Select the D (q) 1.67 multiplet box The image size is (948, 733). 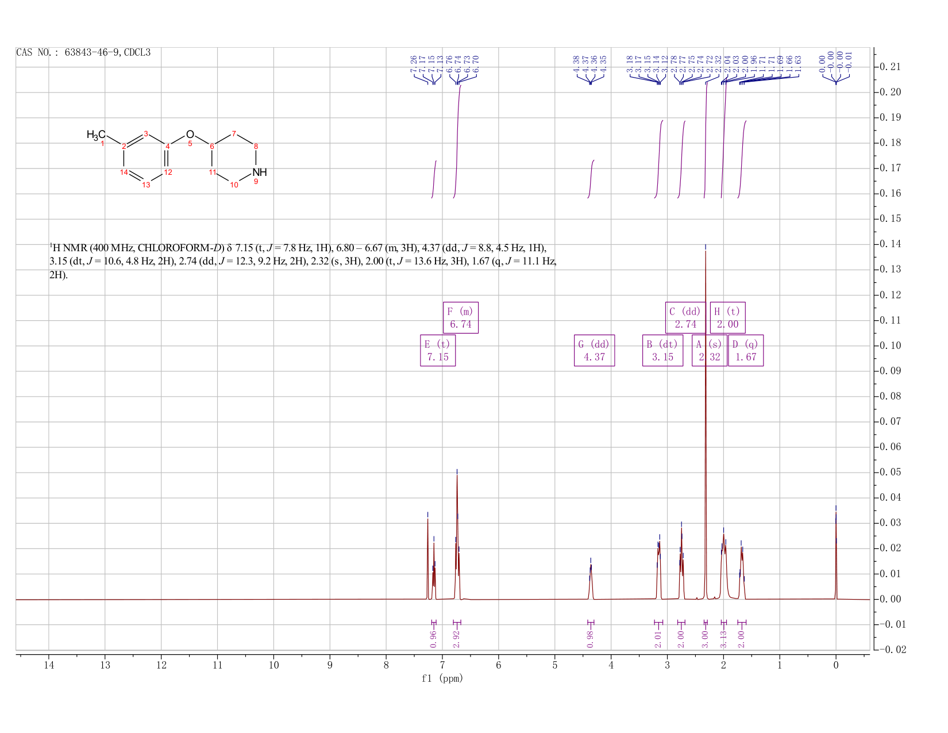746,350
